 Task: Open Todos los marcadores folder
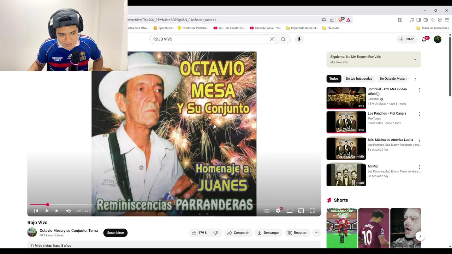point(433,28)
